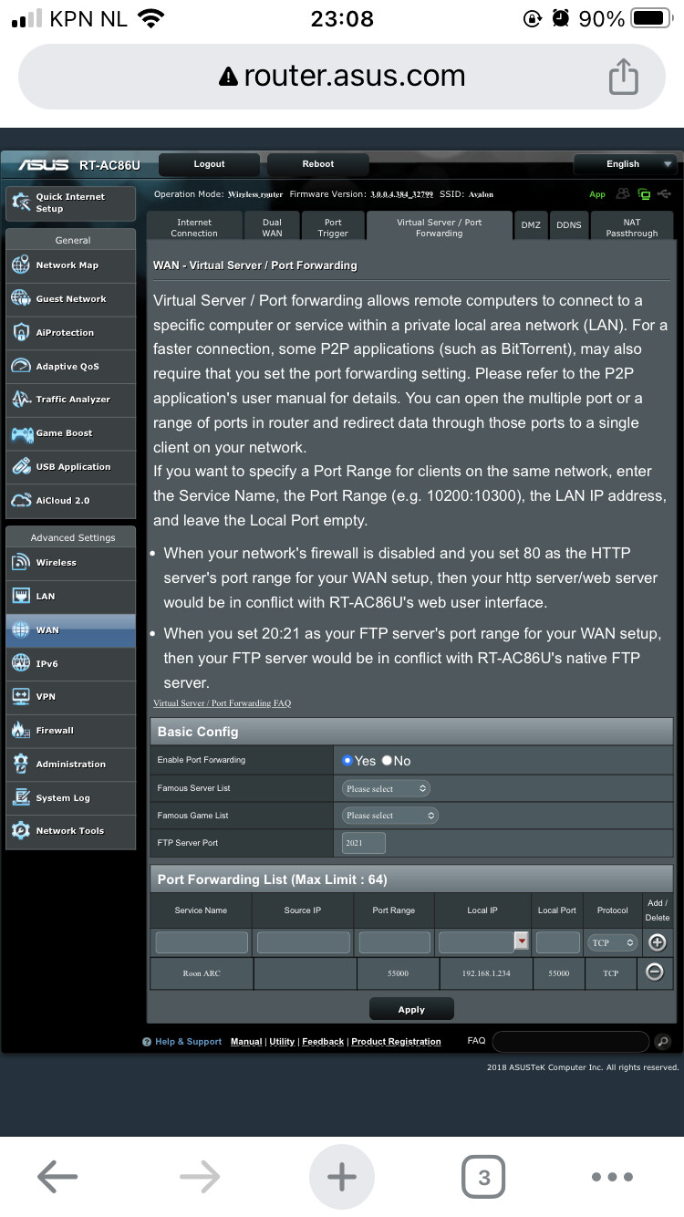This screenshot has height=1217, width=684.
Task: Open LAN advanced settings
Action: click(71, 597)
